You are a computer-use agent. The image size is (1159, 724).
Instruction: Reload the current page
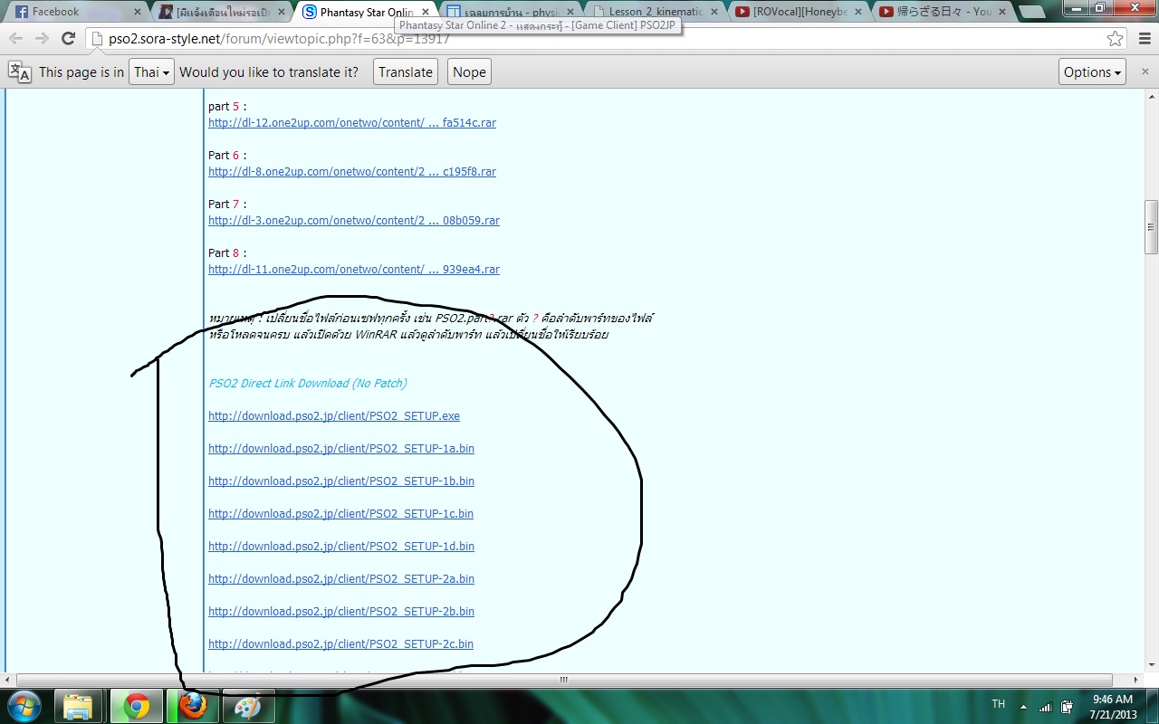pos(68,38)
